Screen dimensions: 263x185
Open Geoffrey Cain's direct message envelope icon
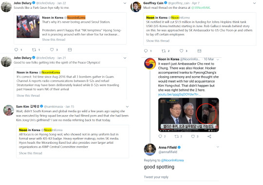click(x=199, y=51)
